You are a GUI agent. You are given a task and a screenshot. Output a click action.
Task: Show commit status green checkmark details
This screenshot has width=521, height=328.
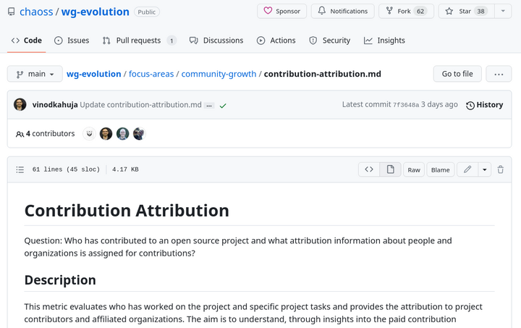coord(223,106)
